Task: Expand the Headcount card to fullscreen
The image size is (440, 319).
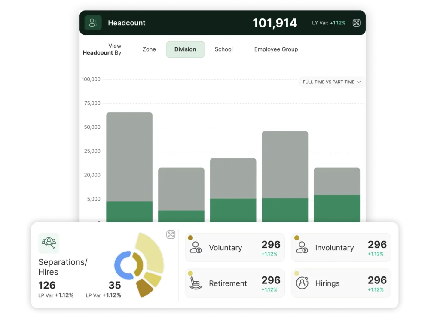Action: 356,23
